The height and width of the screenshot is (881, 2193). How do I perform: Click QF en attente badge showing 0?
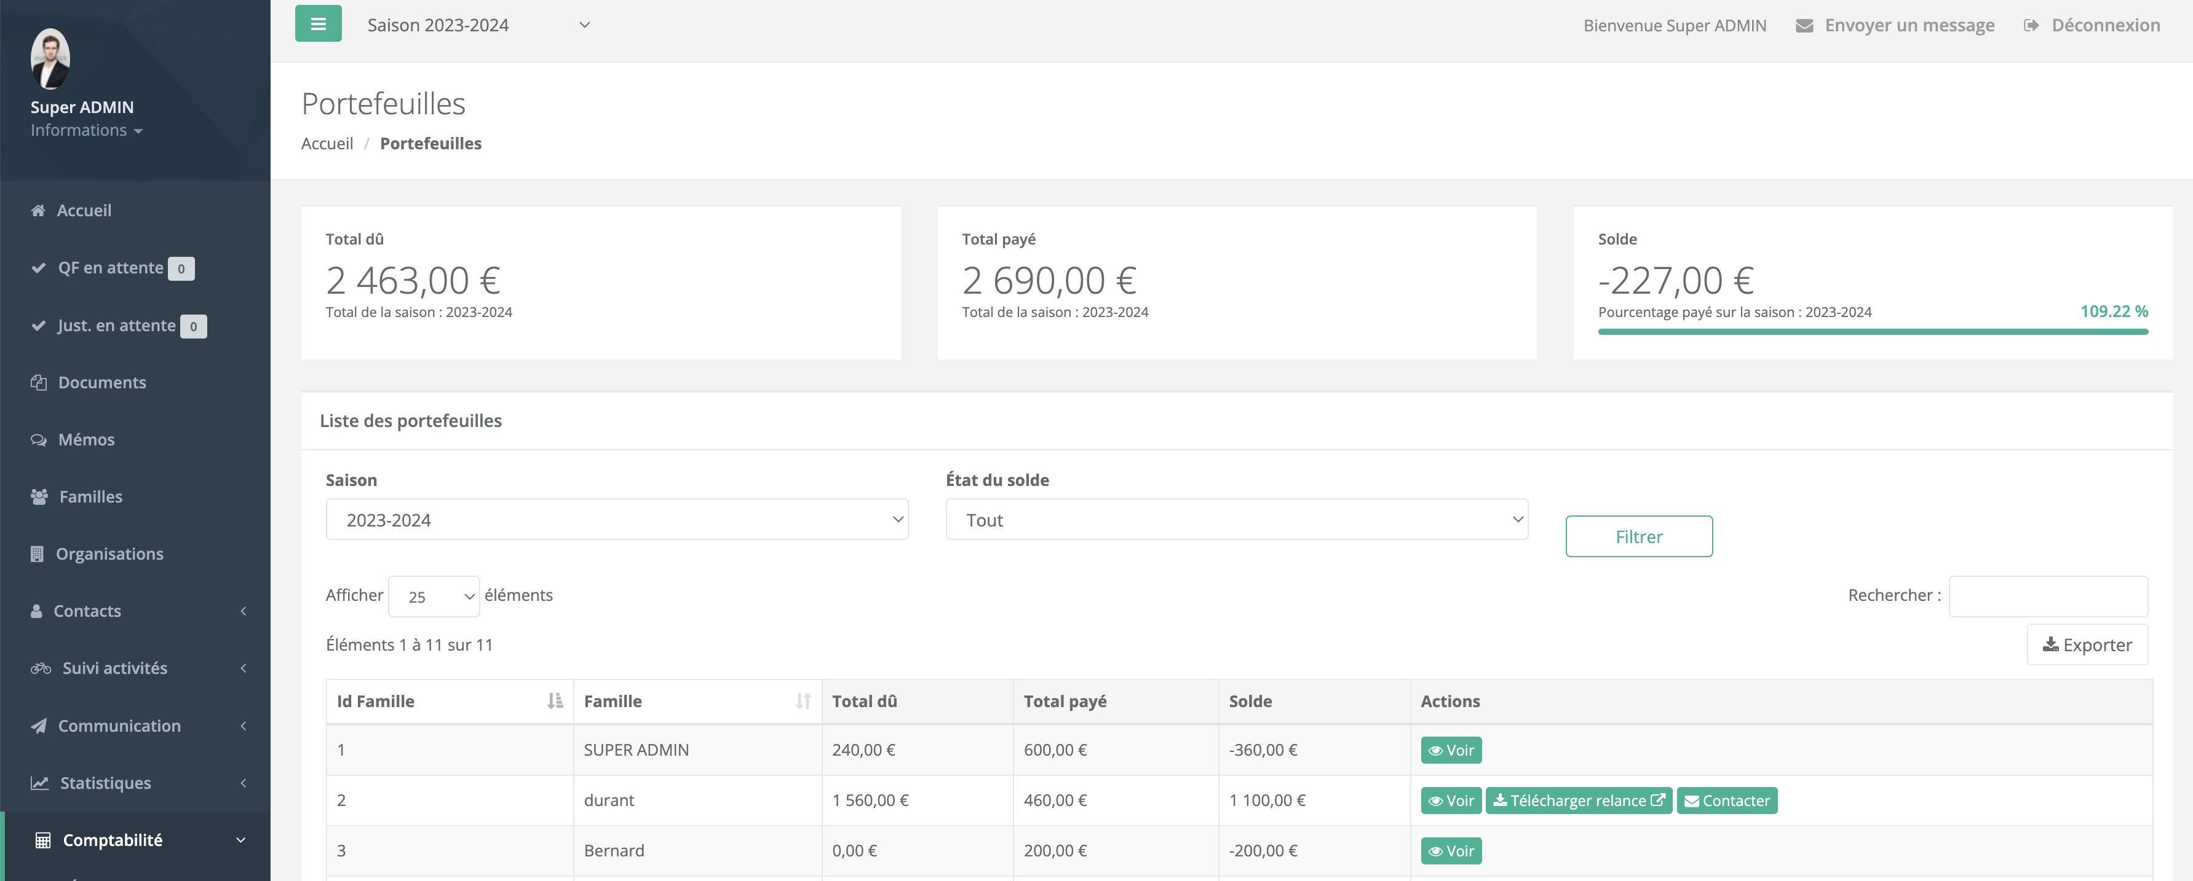coord(181,268)
